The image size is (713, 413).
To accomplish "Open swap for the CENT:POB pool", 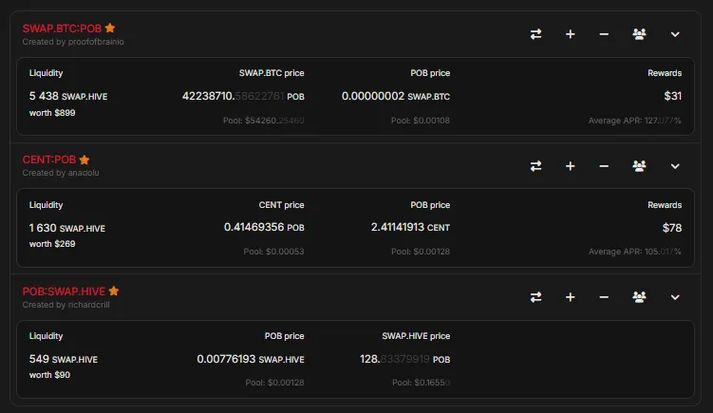I will (535, 166).
